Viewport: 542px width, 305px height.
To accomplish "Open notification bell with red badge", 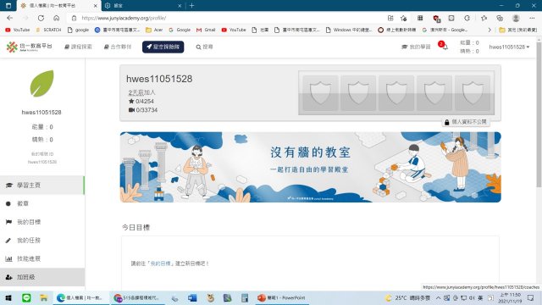I will pyautogui.click(x=443, y=46).
